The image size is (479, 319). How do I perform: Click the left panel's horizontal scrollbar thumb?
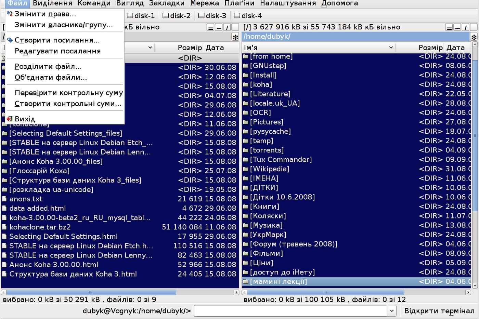coord(91,292)
